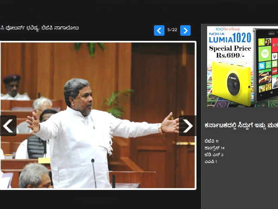Image resolution: width=278 pixels, height=209 pixels.
Task: Select the ಕಾಂಗ್ರೆಸ್ 14 entry in the sidebar
Action: [215, 148]
